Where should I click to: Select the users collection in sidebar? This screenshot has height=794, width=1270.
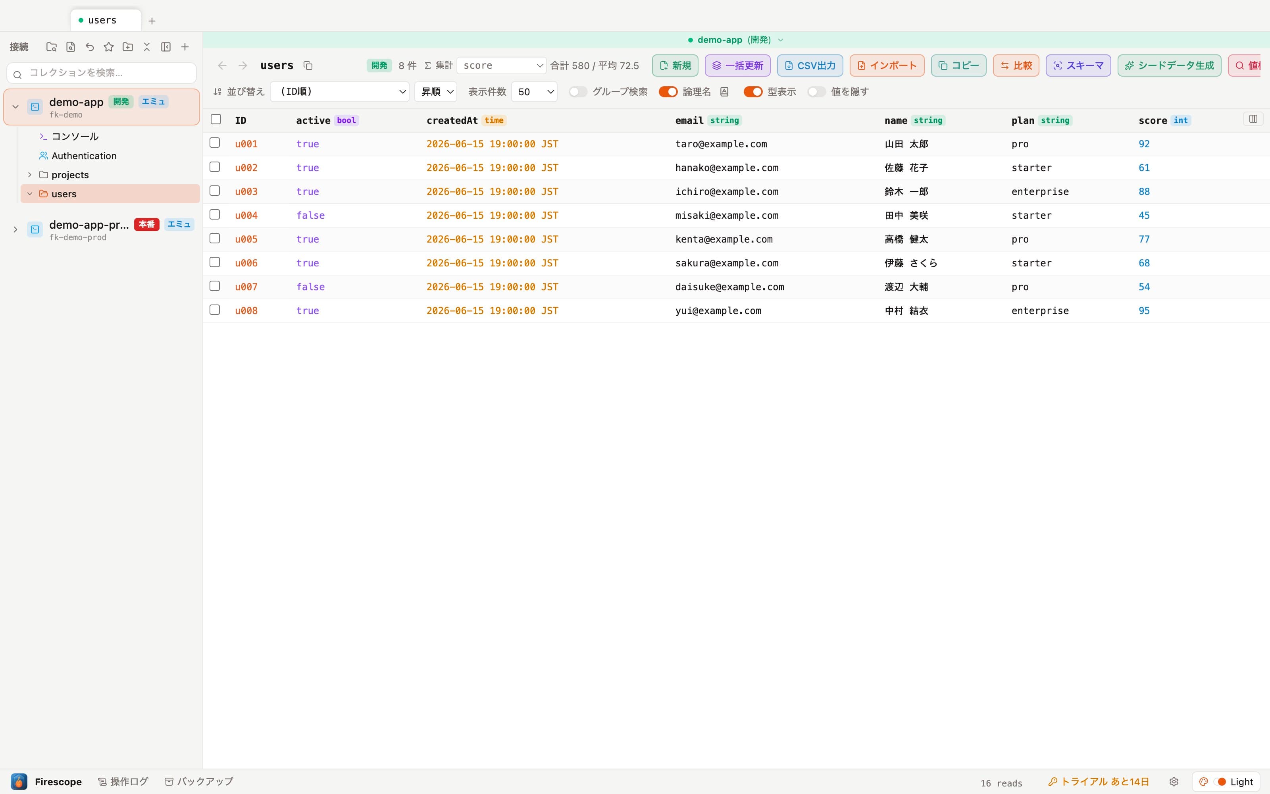[x=110, y=194]
